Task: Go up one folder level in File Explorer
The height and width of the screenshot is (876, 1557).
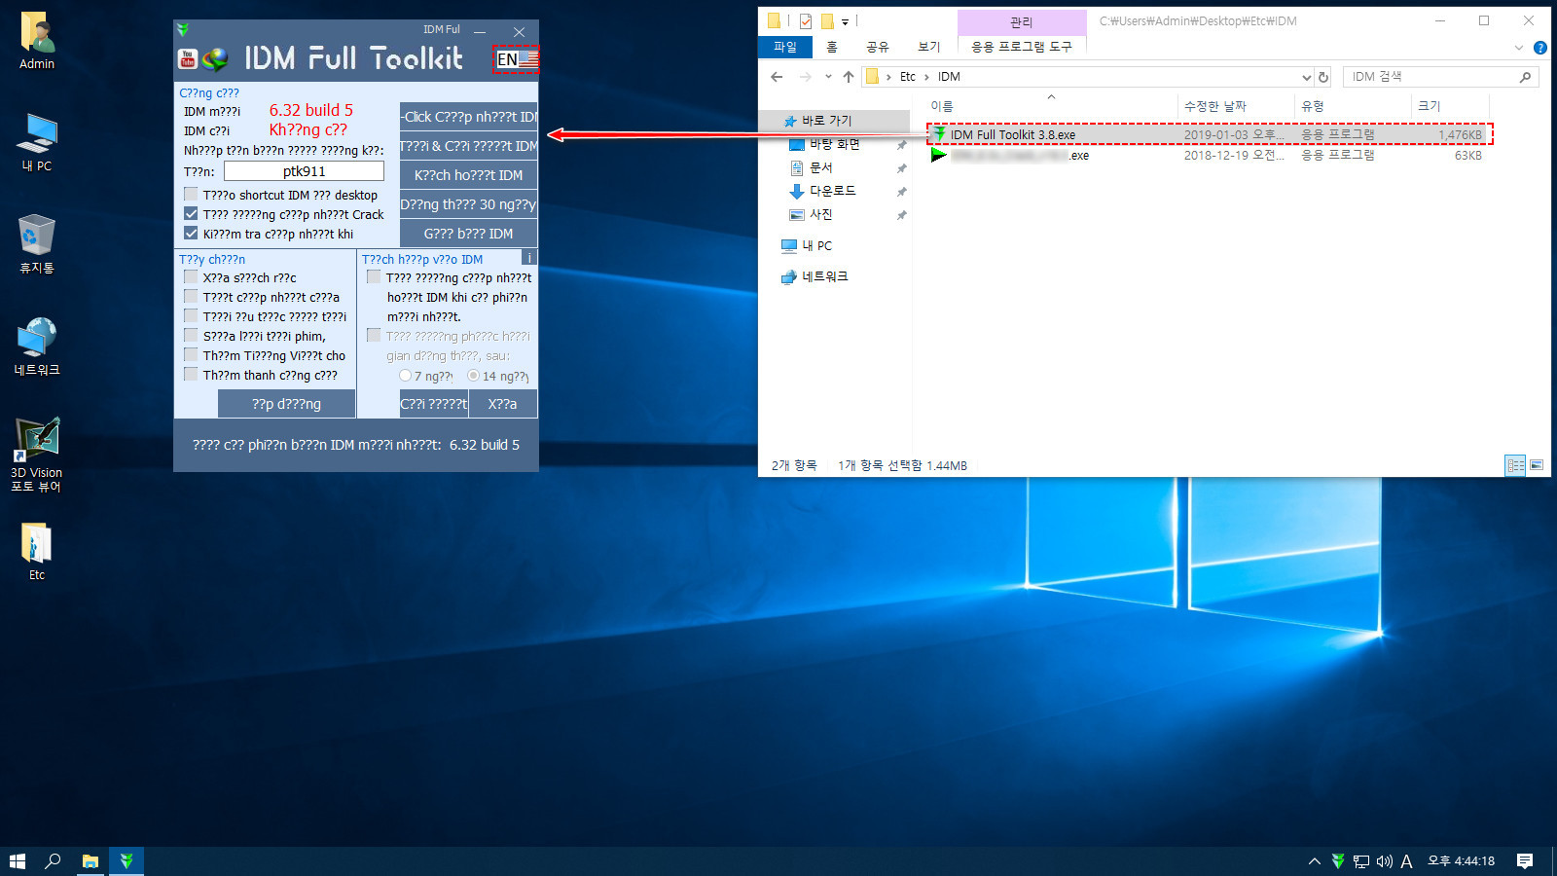Action: point(849,77)
